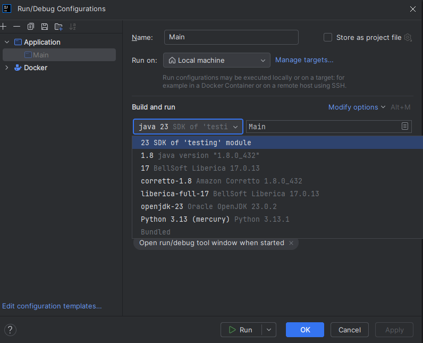This screenshot has width=423, height=343.
Task: Choose 17 BellSoft Liberica 17.0.13 SDK
Action: pyautogui.click(x=277, y=168)
